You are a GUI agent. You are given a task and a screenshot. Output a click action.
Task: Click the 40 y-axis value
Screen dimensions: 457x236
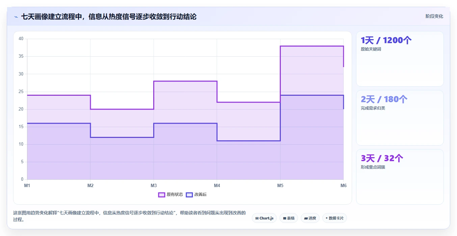click(21, 39)
